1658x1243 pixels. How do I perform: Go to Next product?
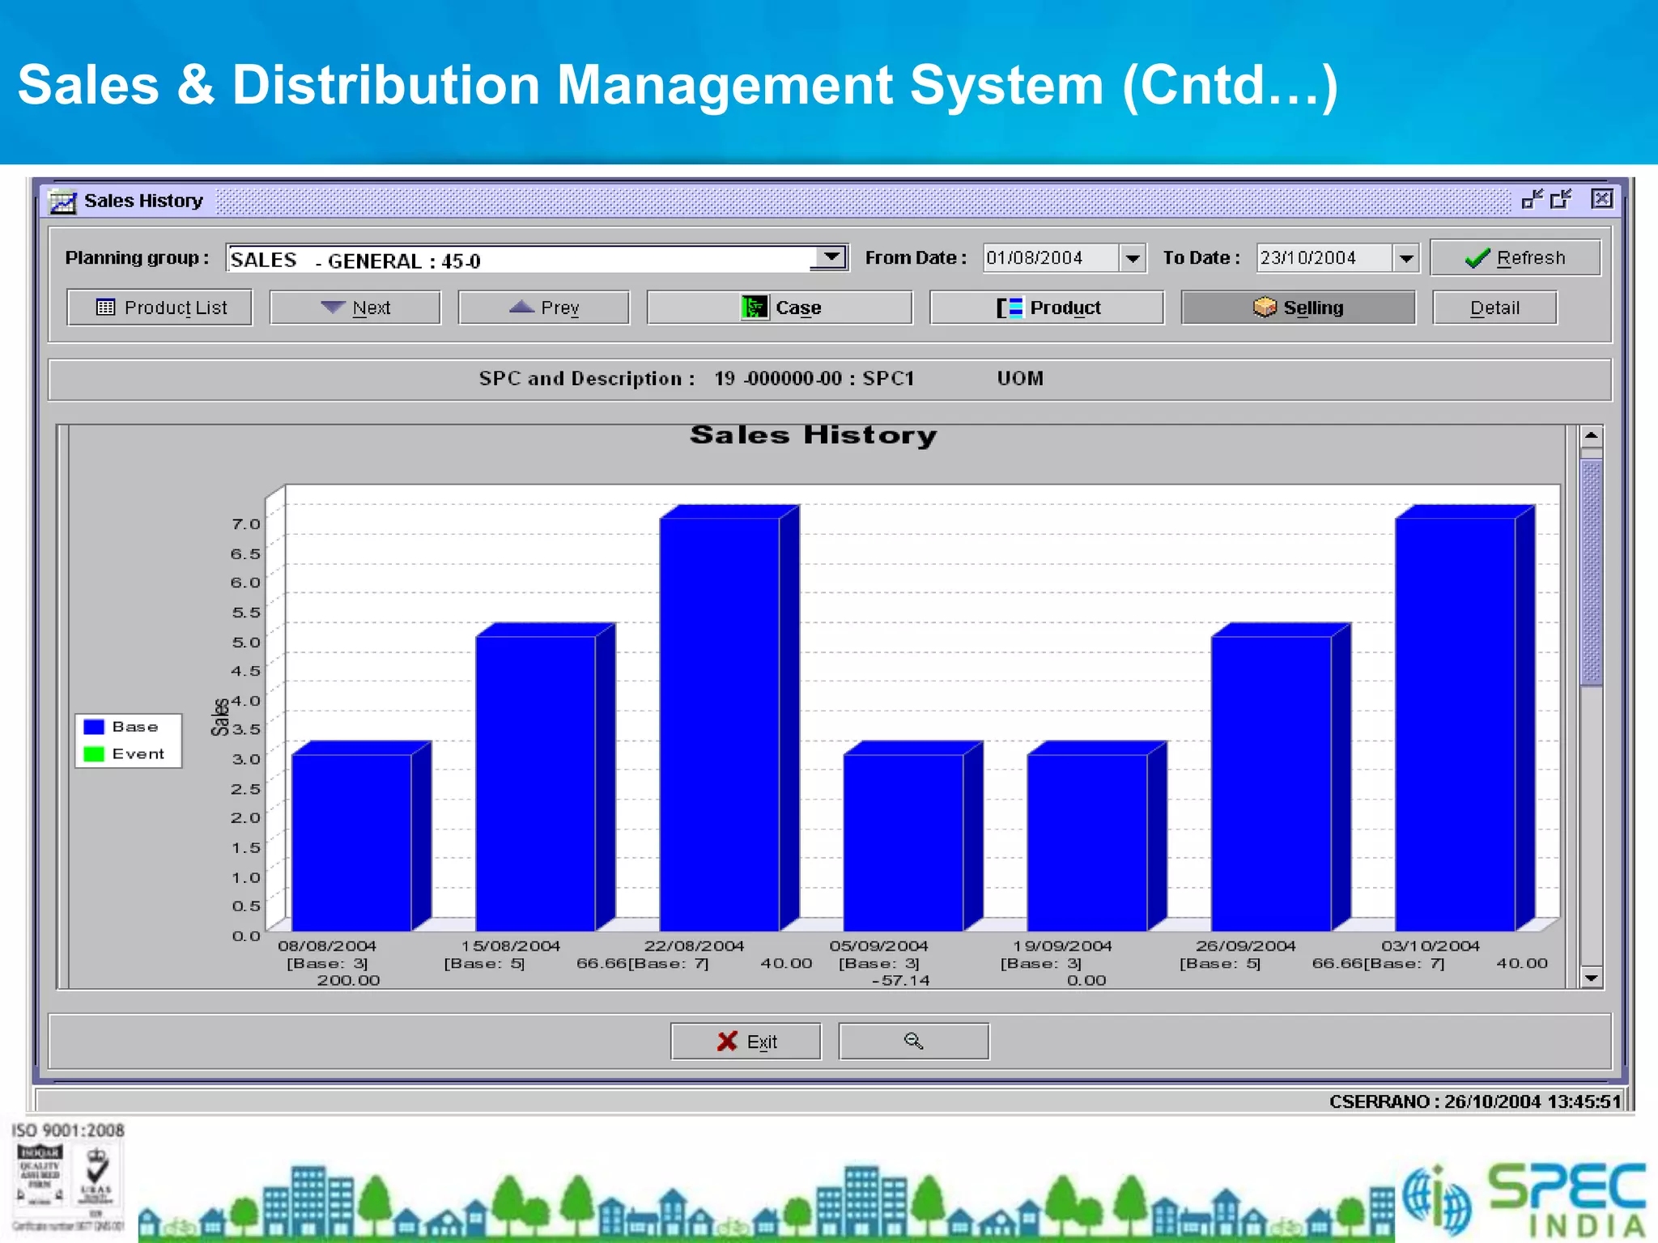pyautogui.click(x=355, y=308)
